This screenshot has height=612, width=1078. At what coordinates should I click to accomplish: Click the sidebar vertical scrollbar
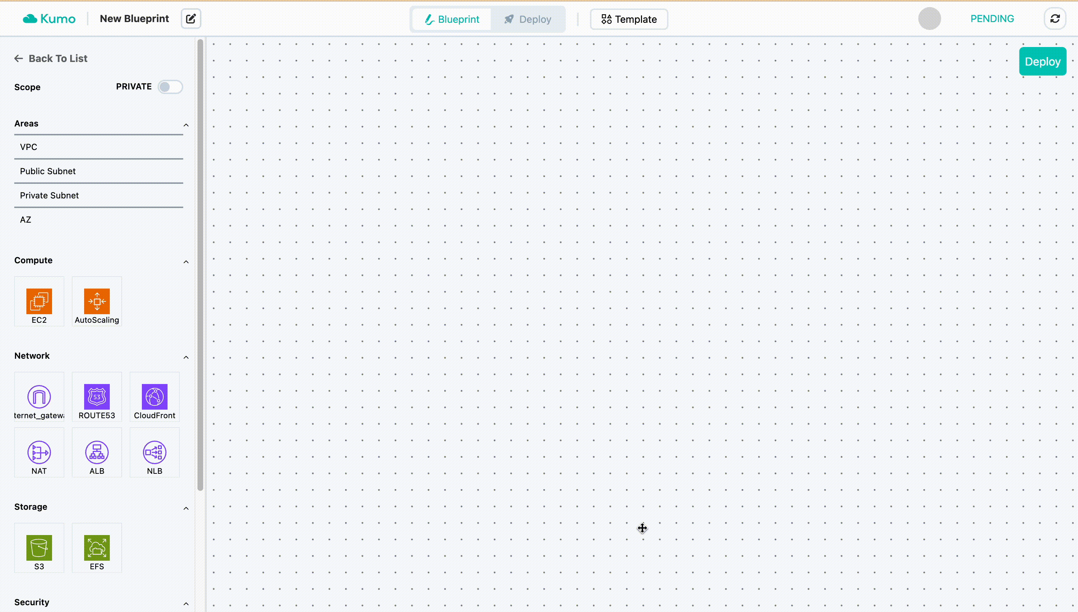[x=200, y=265]
